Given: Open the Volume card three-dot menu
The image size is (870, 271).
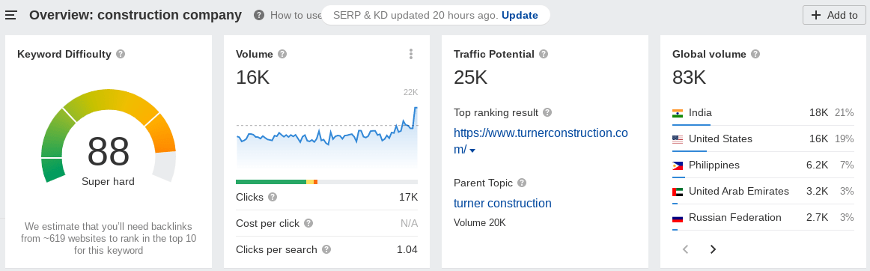Looking at the screenshot, I should 410,54.
